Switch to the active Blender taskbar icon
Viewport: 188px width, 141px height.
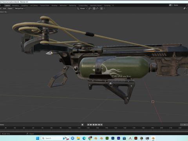(153, 138)
